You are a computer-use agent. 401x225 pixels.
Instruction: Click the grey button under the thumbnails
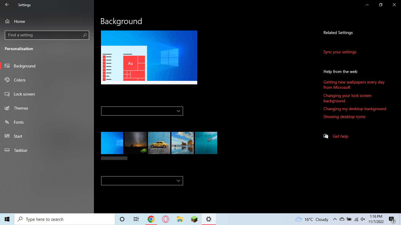click(114, 158)
